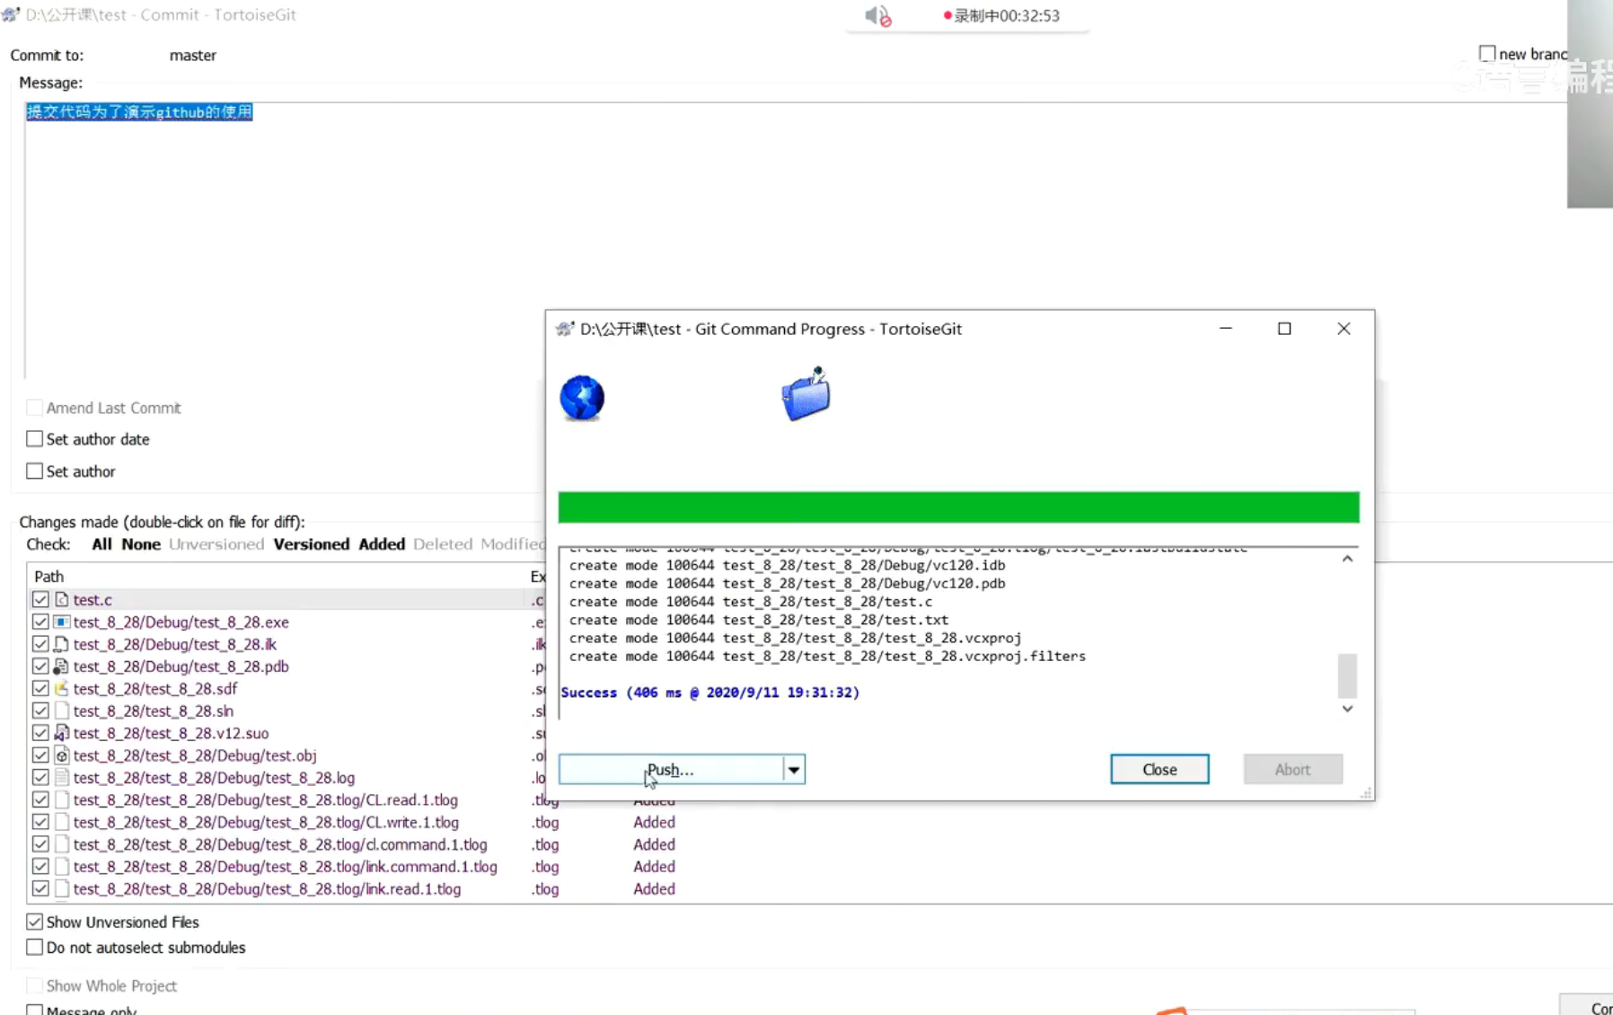Click the Added status of CL.write.1.tlog
The width and height of the screenshot is (1613, 1015).
coord(654,822)
